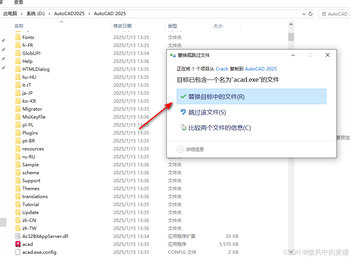Click the Support folder icon

click(18, 181)
